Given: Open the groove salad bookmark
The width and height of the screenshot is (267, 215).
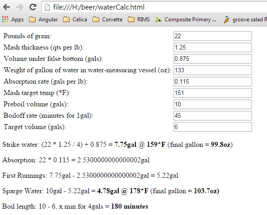Looking at the screenshot, I should click(x=245, y=20).
